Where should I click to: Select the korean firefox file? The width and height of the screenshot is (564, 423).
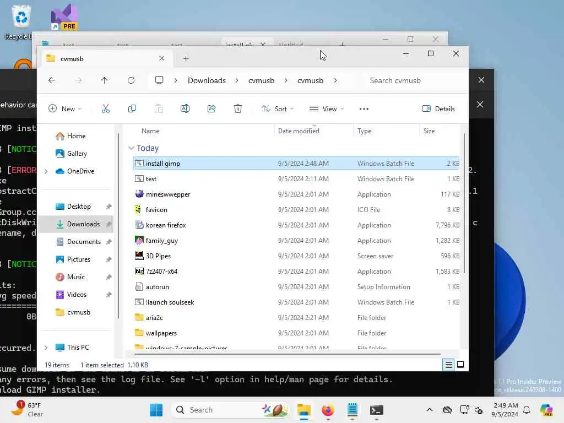coord(296,225)
